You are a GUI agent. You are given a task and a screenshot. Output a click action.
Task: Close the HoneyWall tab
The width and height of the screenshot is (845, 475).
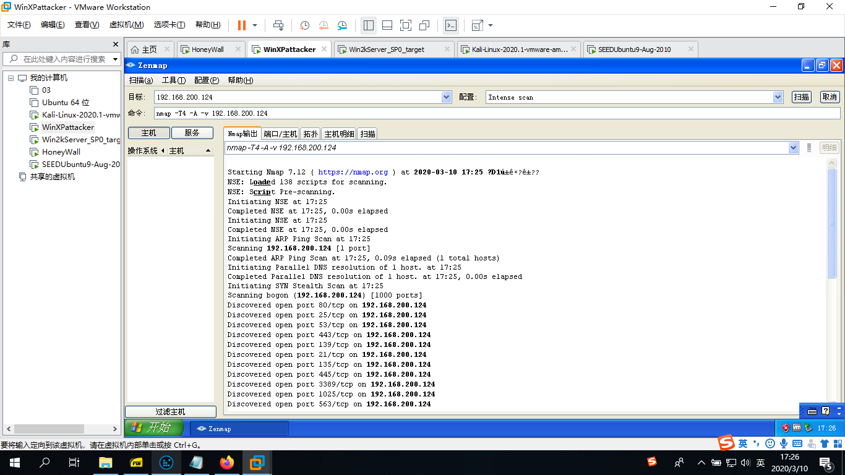tap(238, 49)
